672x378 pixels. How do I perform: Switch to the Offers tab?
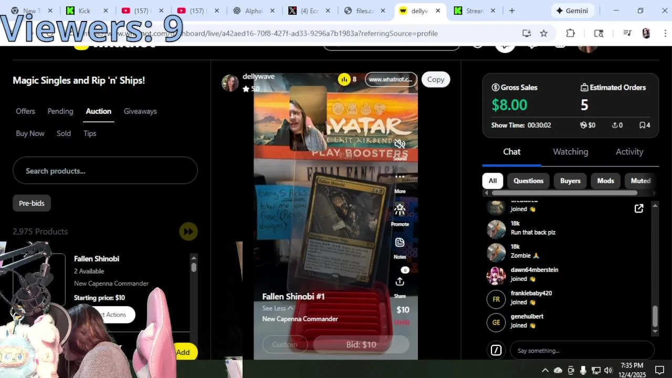[x=25, y=111]
